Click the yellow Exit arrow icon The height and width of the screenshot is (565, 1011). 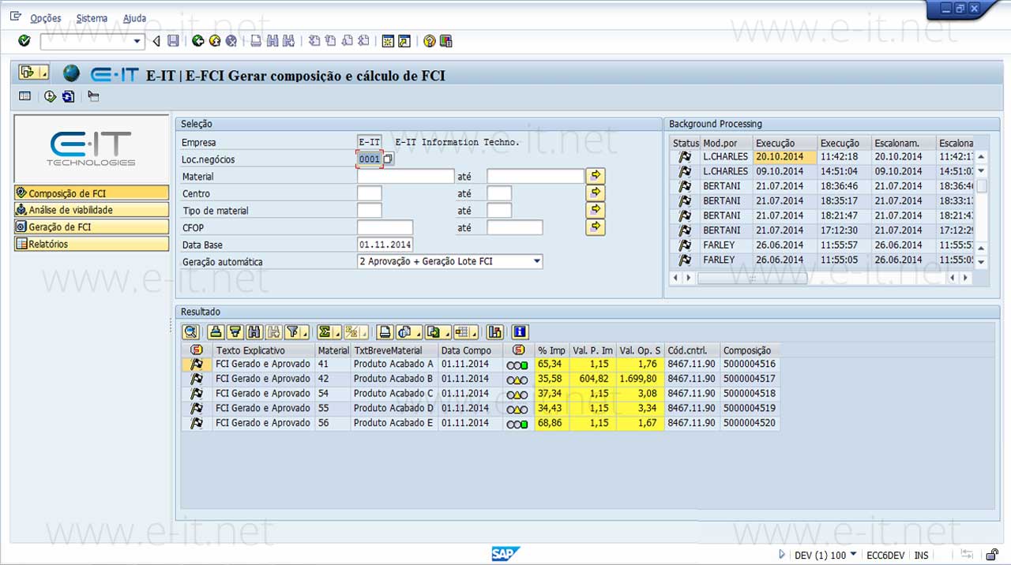tap(214, 41)
